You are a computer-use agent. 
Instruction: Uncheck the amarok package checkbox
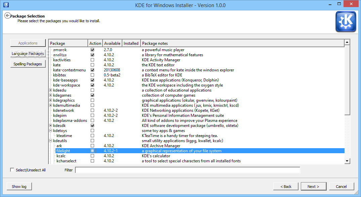(x=92, y=50)
